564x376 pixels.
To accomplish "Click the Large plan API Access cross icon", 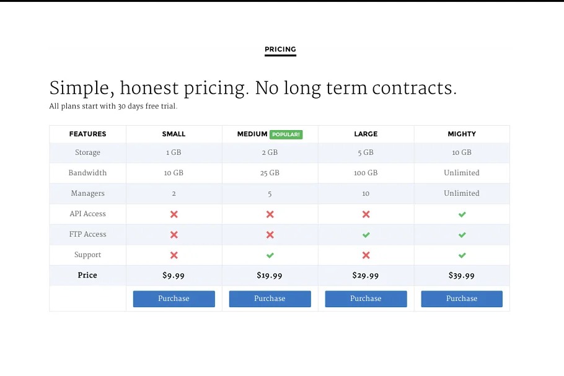I will (366, 214).
